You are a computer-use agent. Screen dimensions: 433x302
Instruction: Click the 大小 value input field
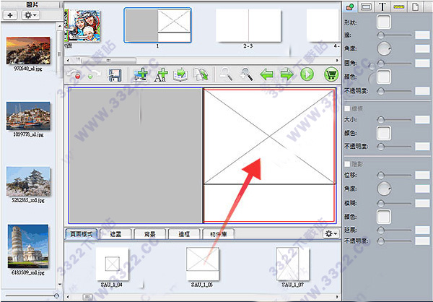(422, 120)
